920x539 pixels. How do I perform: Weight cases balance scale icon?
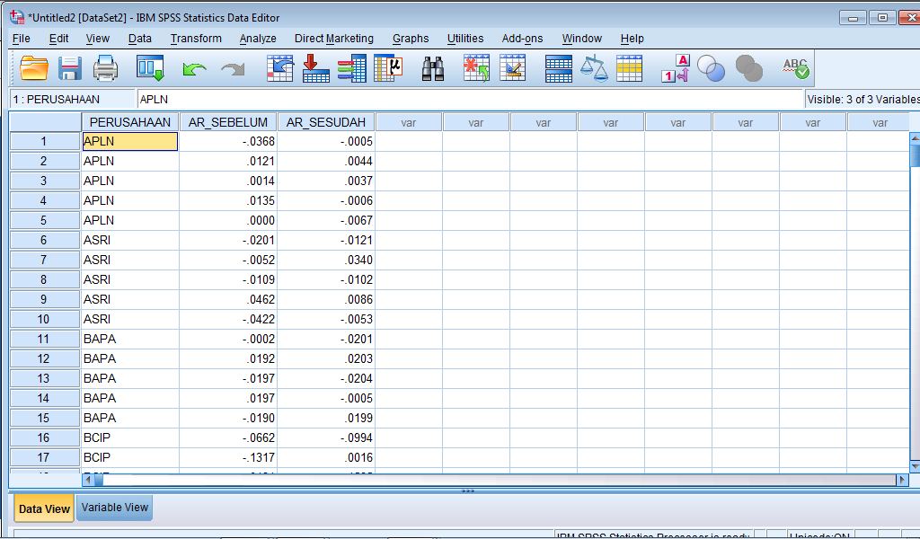point(594,68)
